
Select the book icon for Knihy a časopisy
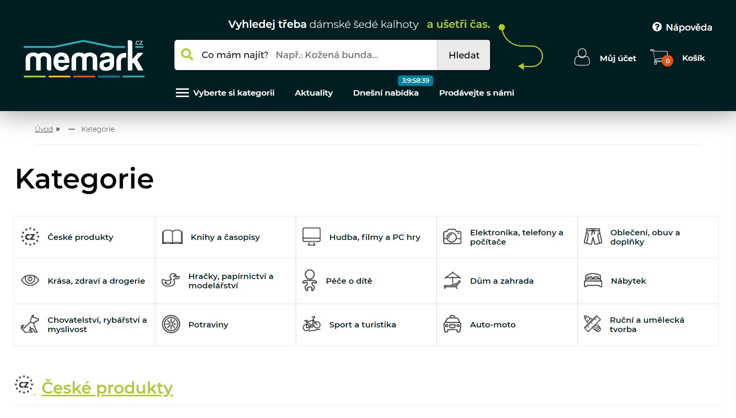click(172, 237)
